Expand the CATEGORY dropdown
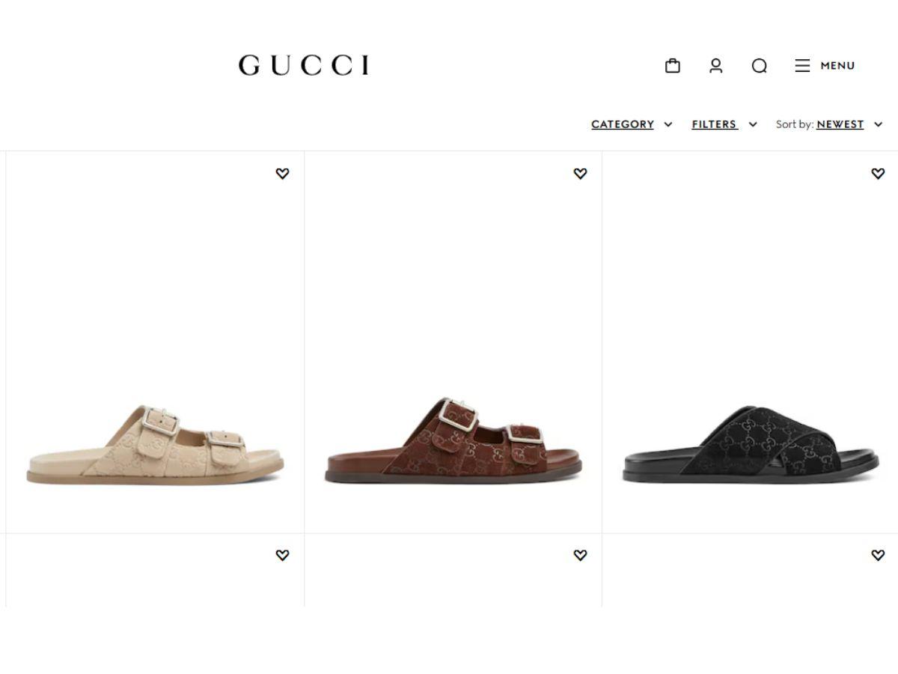Viewport: 898px width, 674px height. (x=632, y=124)
